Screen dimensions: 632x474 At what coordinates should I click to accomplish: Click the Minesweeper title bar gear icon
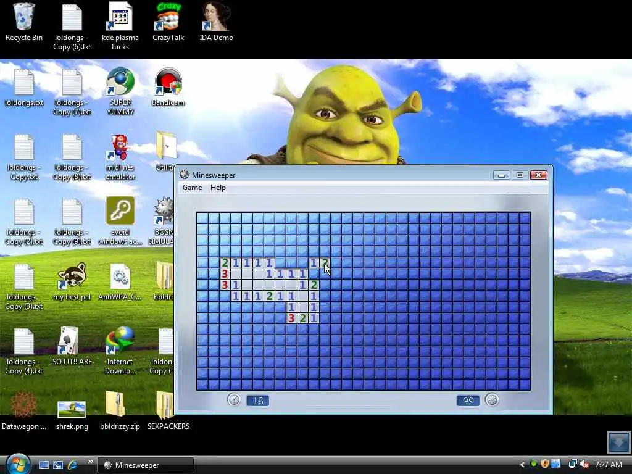coord(185,175)
